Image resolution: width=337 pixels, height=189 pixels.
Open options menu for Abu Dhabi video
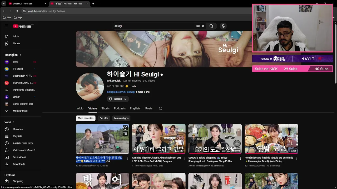coord(184,158)
